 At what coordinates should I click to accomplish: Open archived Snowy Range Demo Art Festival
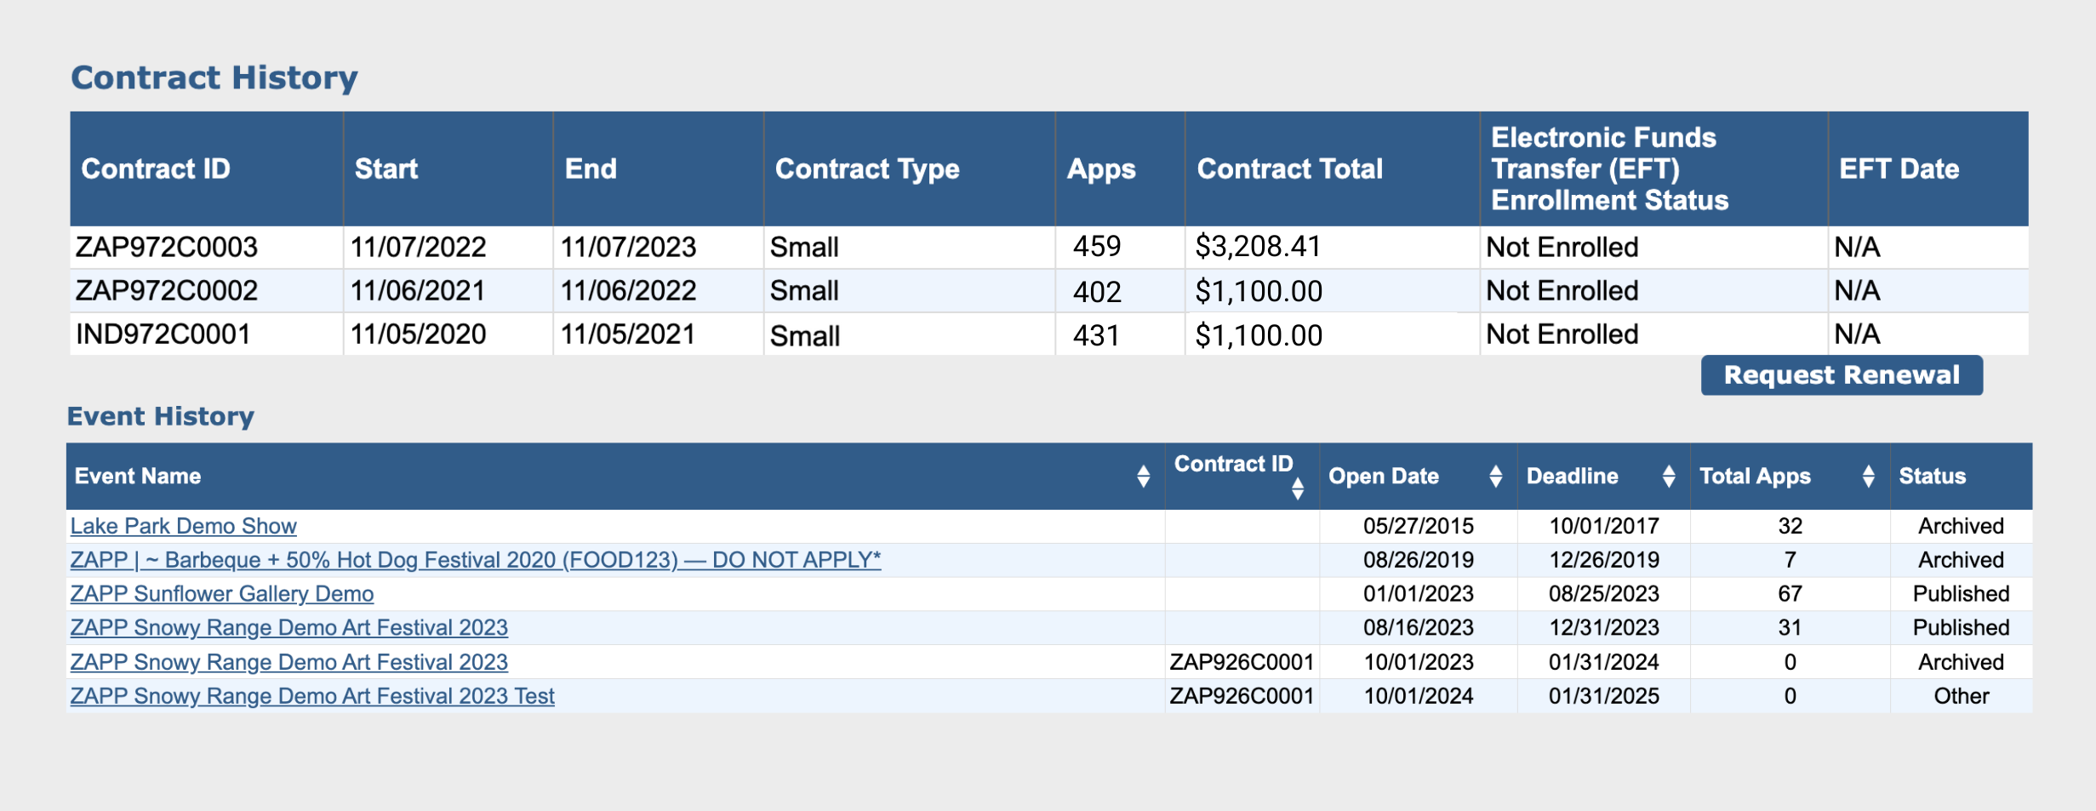click(288, 662)
